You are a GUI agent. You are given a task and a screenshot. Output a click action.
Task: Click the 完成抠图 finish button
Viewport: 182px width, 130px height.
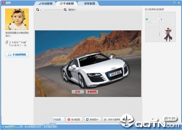(x=58, y=120)
